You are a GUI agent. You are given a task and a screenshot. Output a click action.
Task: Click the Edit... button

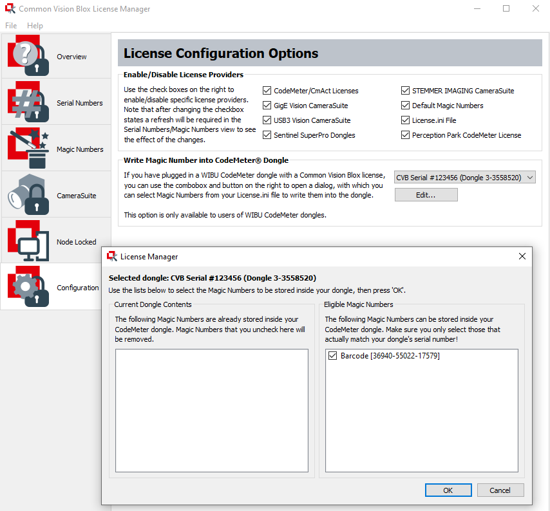(426, 195)
